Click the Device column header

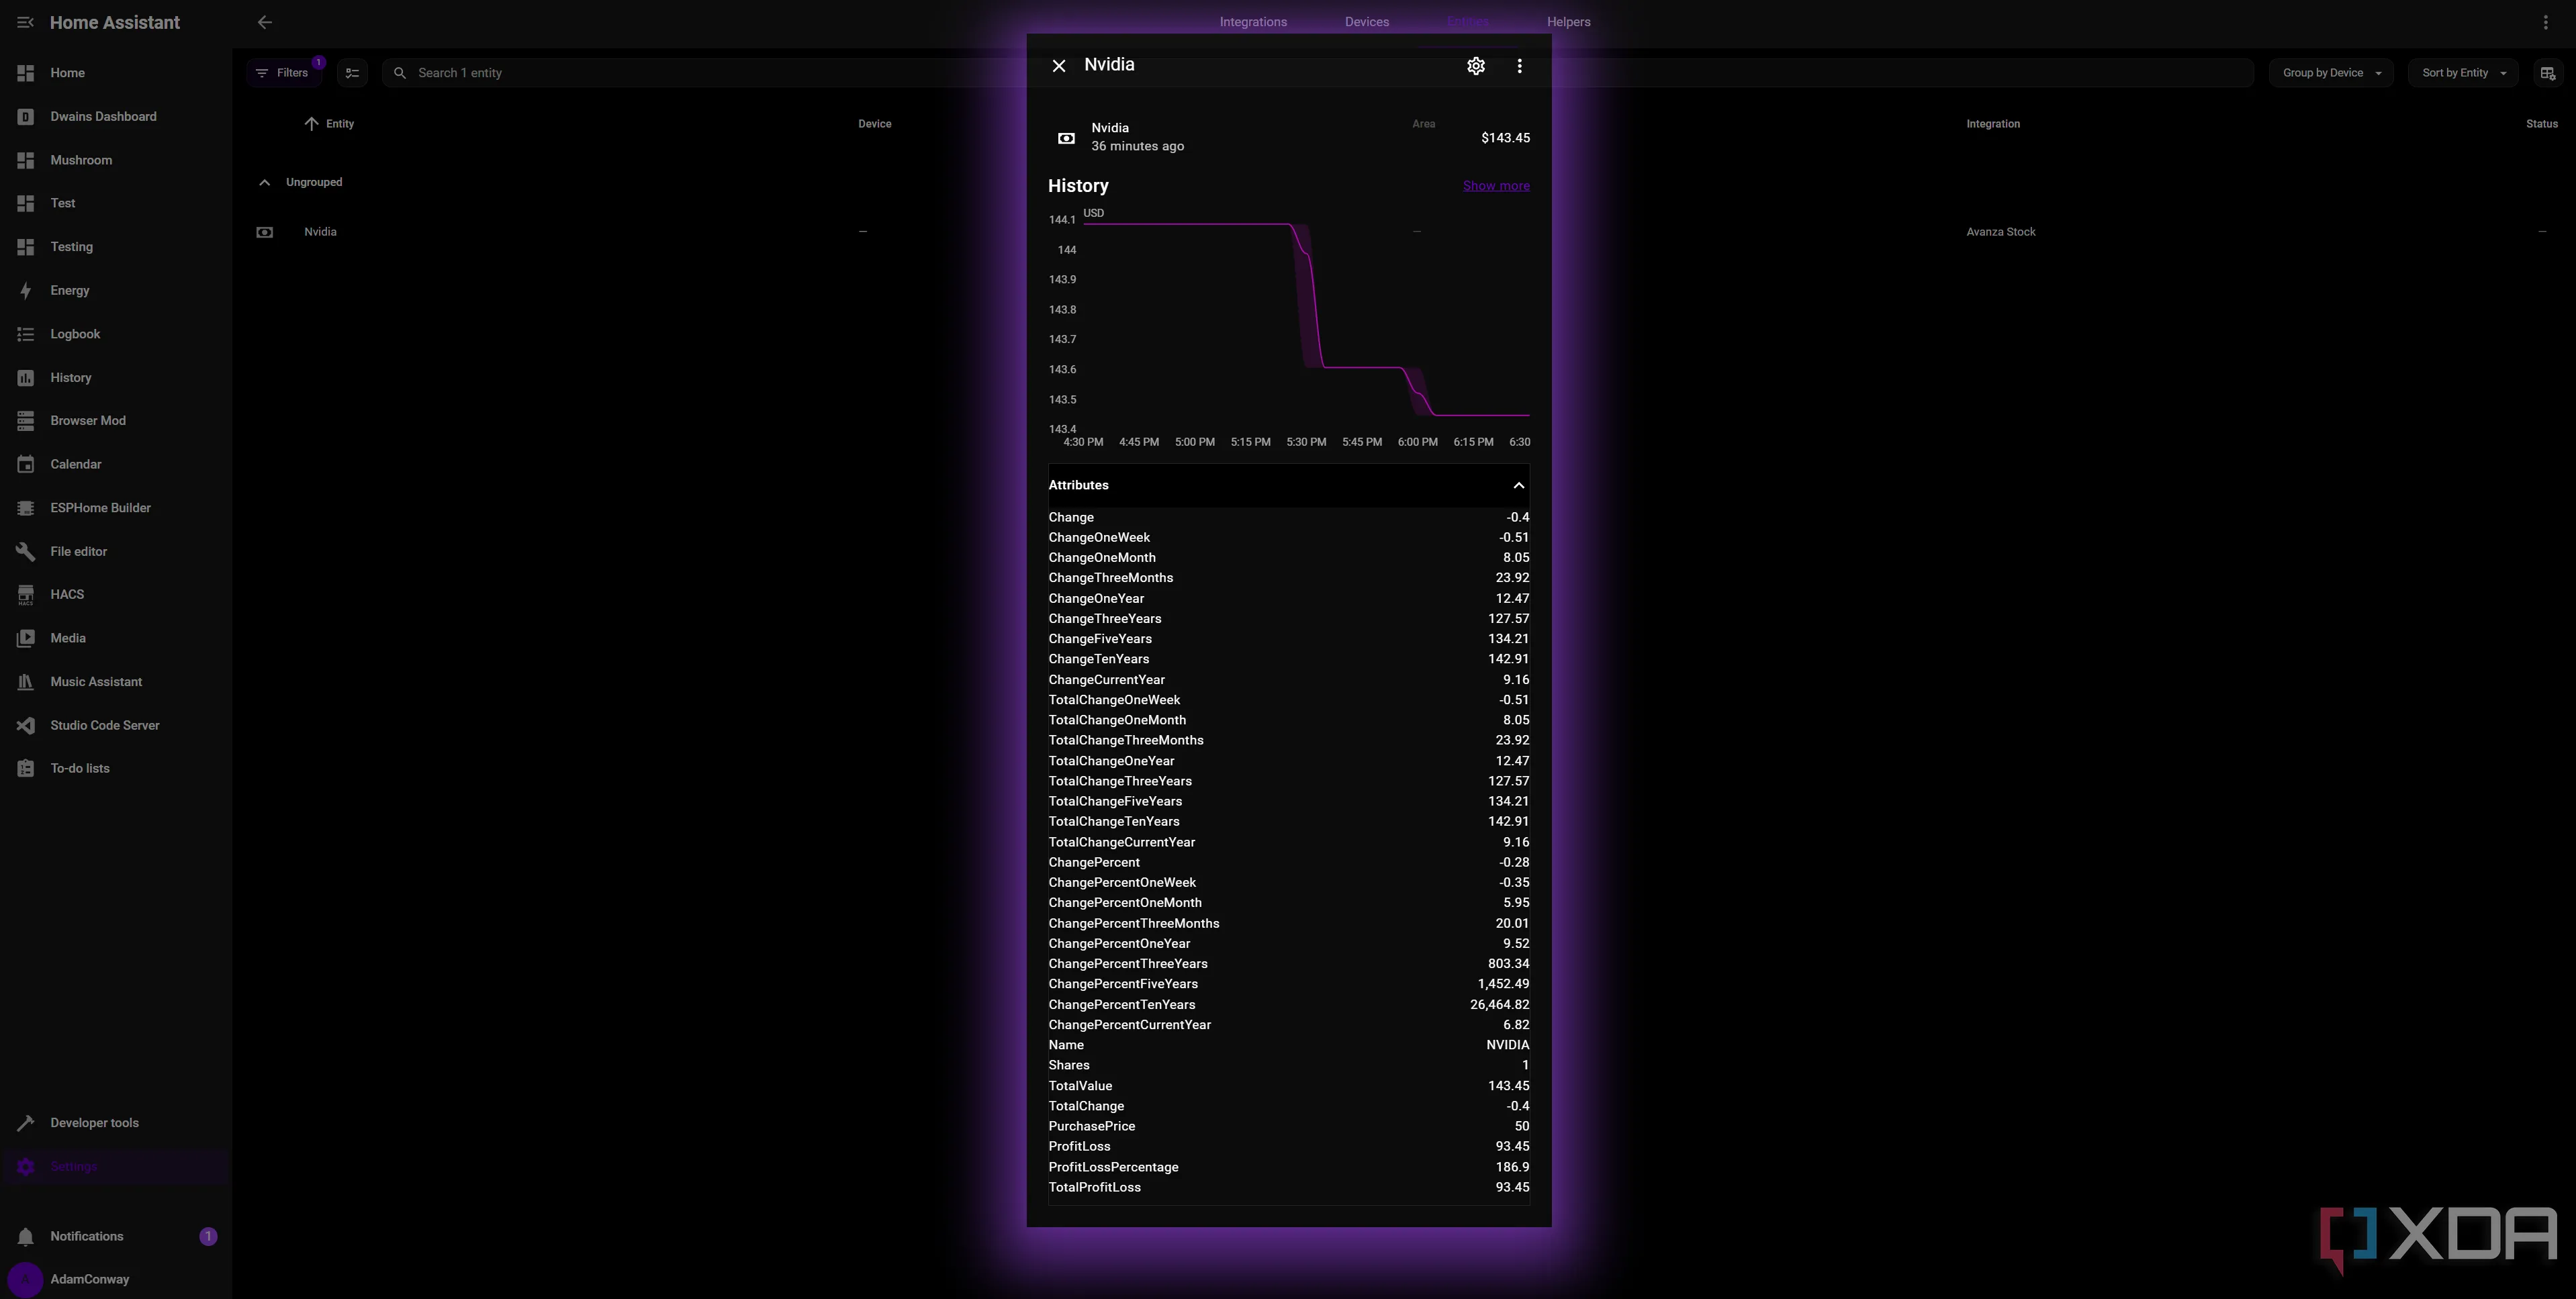874,124
